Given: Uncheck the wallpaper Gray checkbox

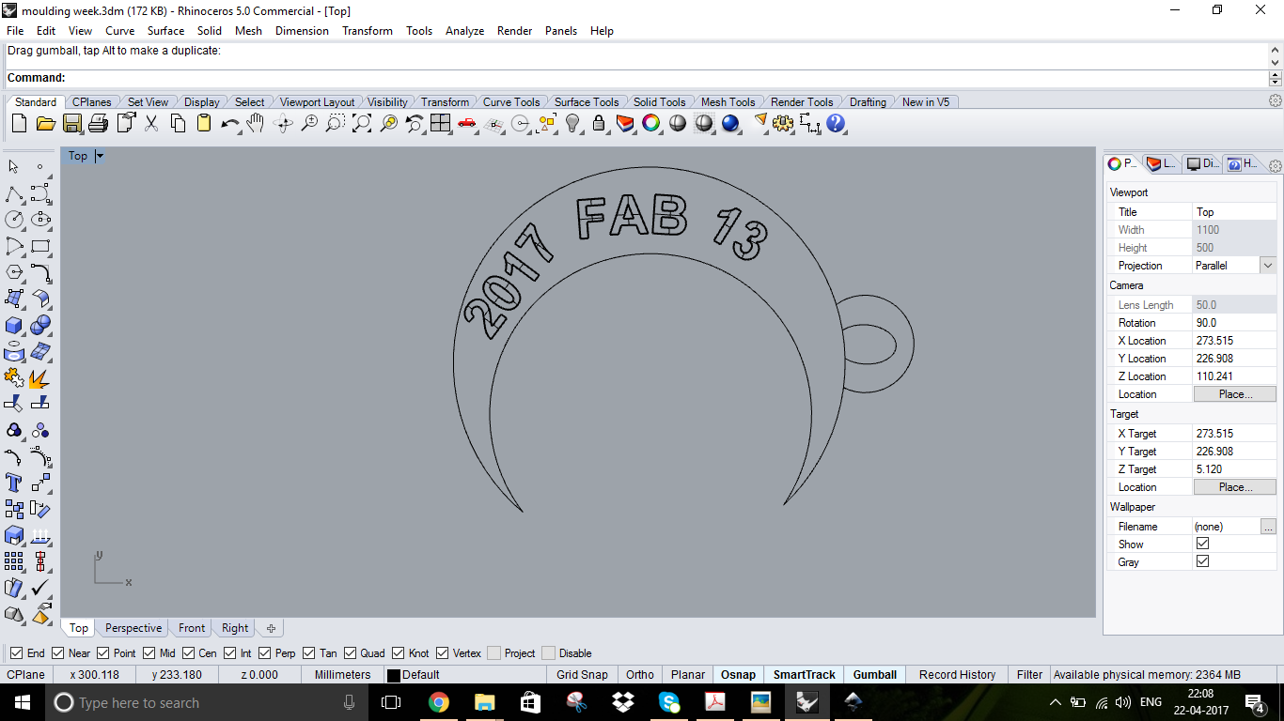Looking at the screenshot, I should click(x=1202, y=561).
